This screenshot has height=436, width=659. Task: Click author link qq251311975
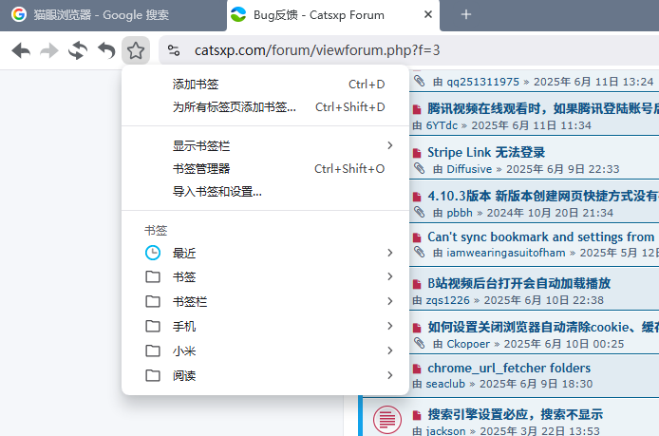(x=483, y=82)
